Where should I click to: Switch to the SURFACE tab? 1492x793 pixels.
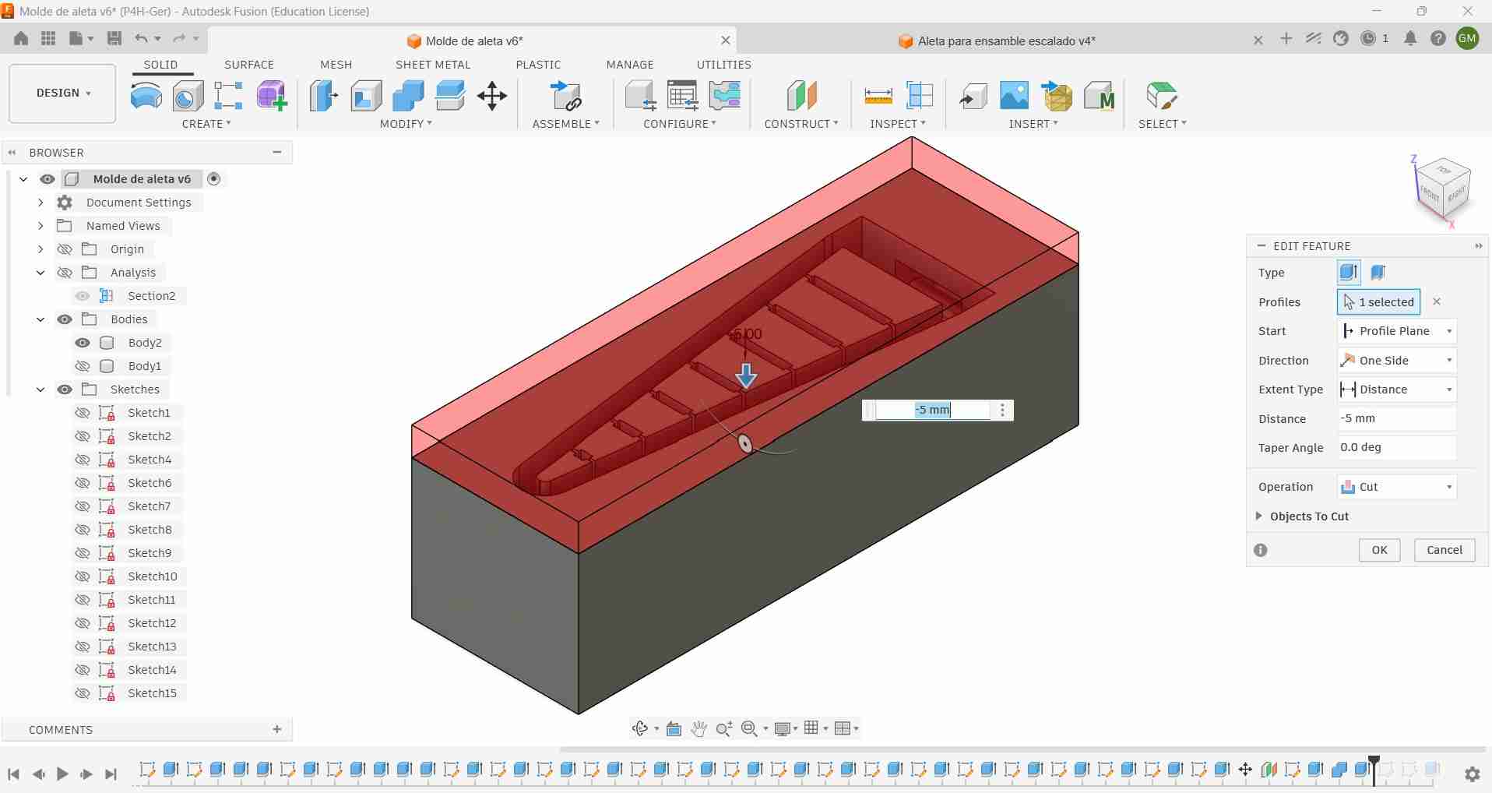tap(249, 65)
